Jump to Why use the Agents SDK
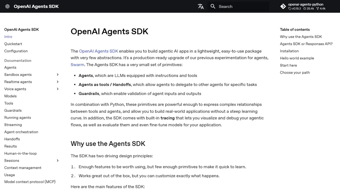 301,37
